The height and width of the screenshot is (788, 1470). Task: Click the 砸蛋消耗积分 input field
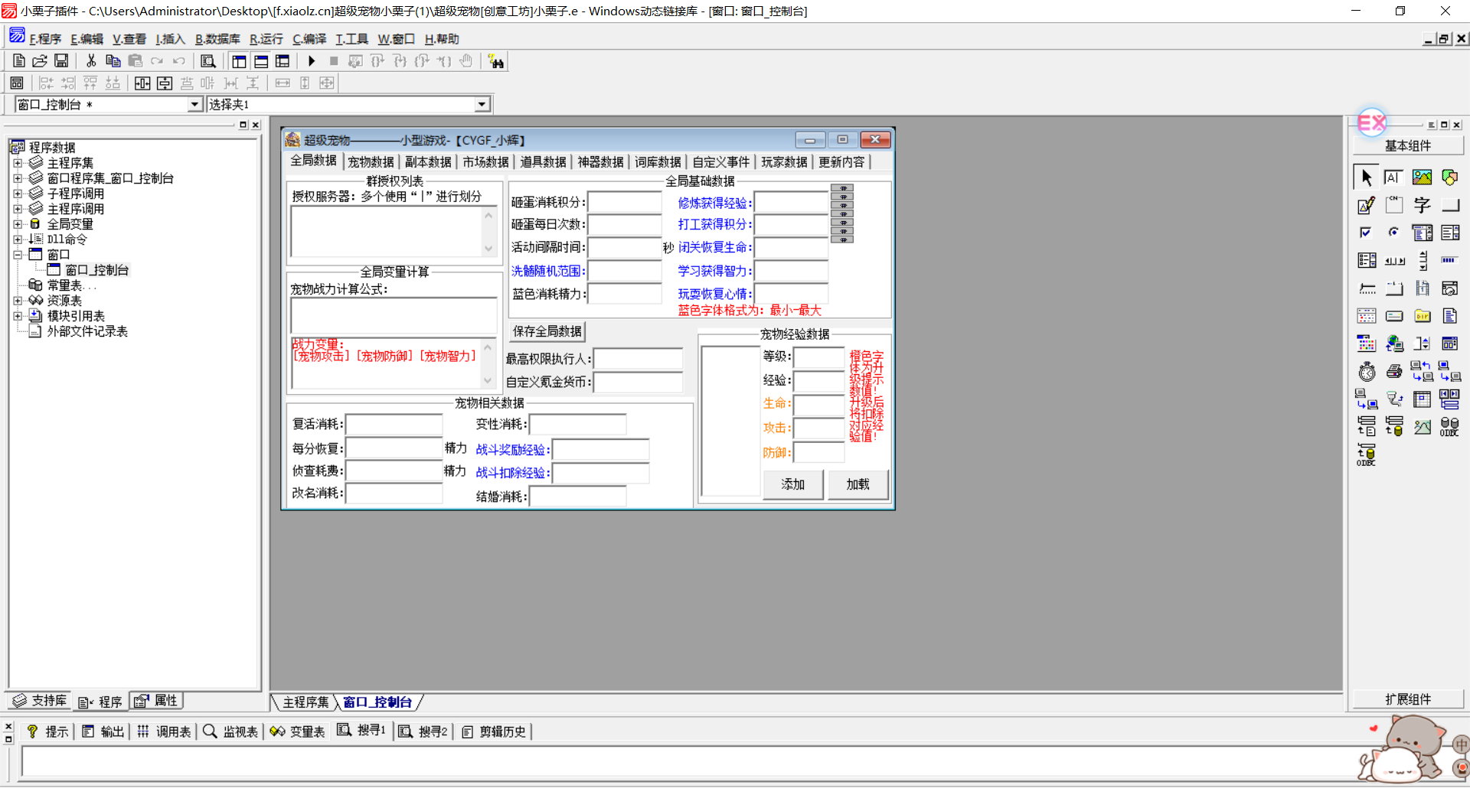pos(624,203)
